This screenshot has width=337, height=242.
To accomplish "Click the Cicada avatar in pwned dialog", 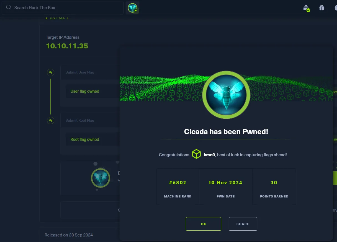I will (x=226, y=95).
